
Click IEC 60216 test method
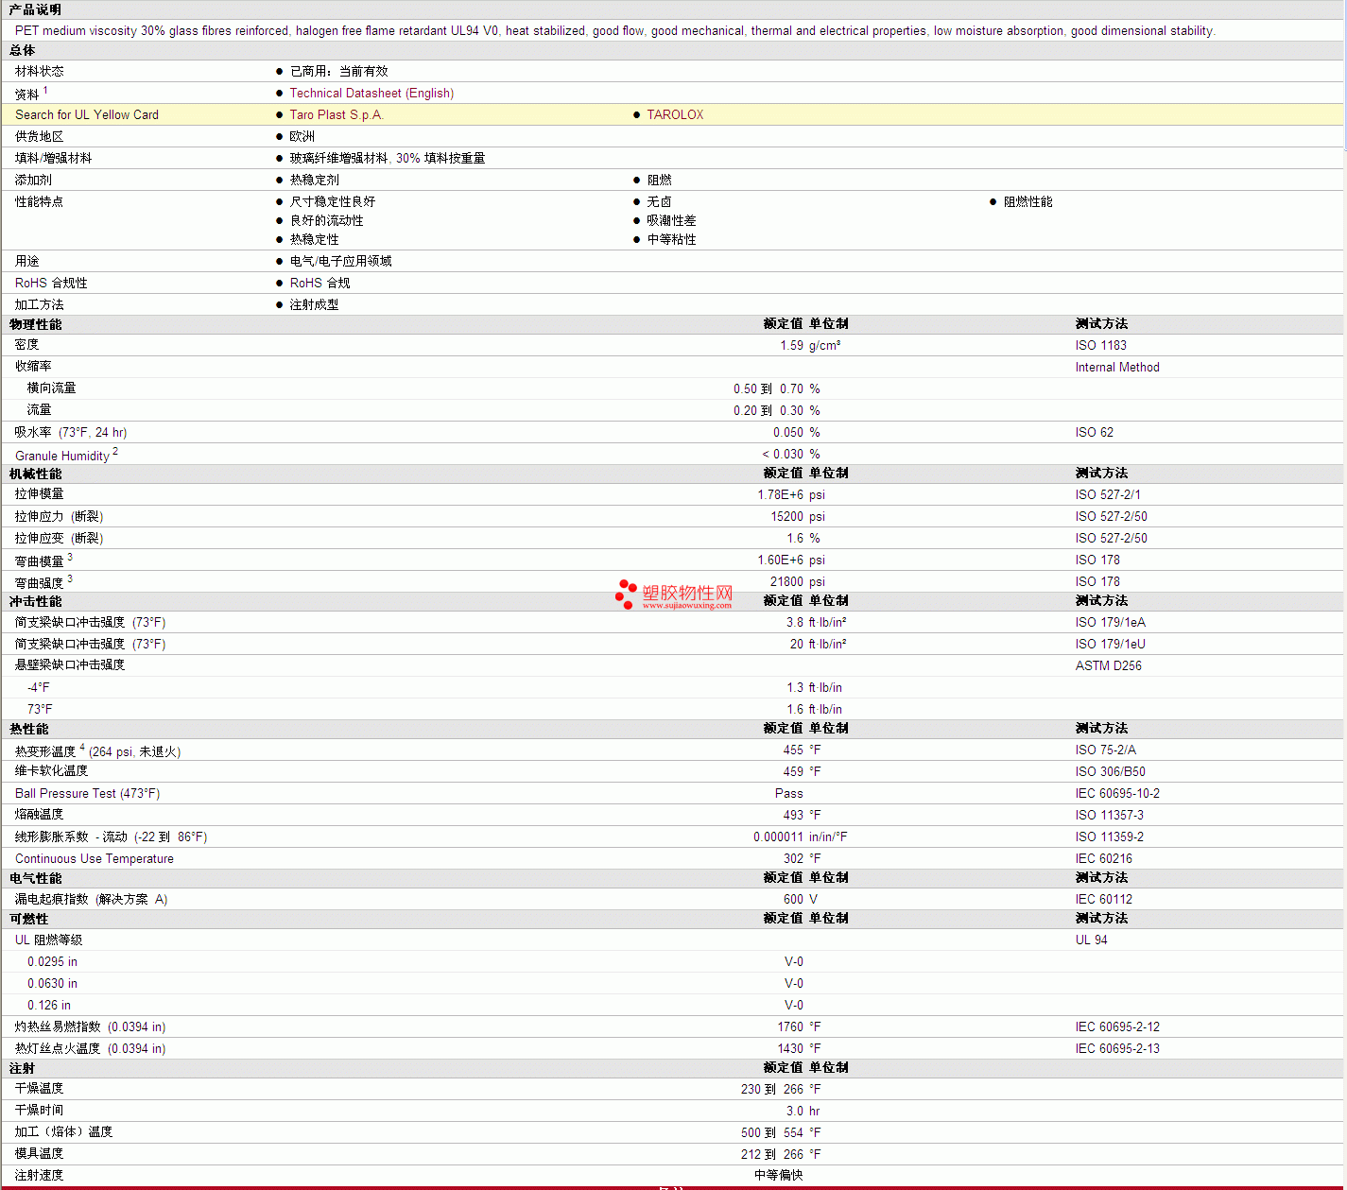(x=1103, y=858)
